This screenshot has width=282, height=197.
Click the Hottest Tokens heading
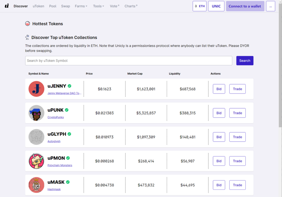coord(48,24)
